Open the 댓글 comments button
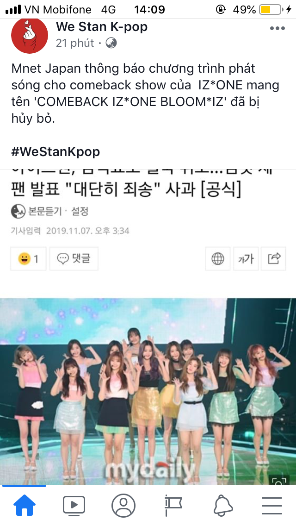 [74, 259]
